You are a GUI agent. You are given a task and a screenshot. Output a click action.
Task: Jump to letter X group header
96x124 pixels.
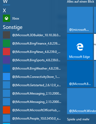click(x=4, y=11)
